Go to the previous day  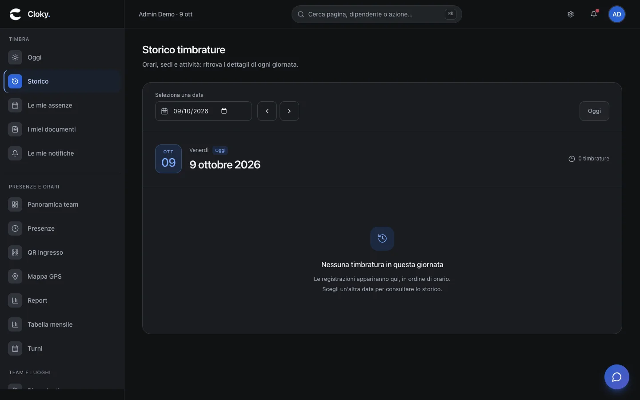point(267,111)
